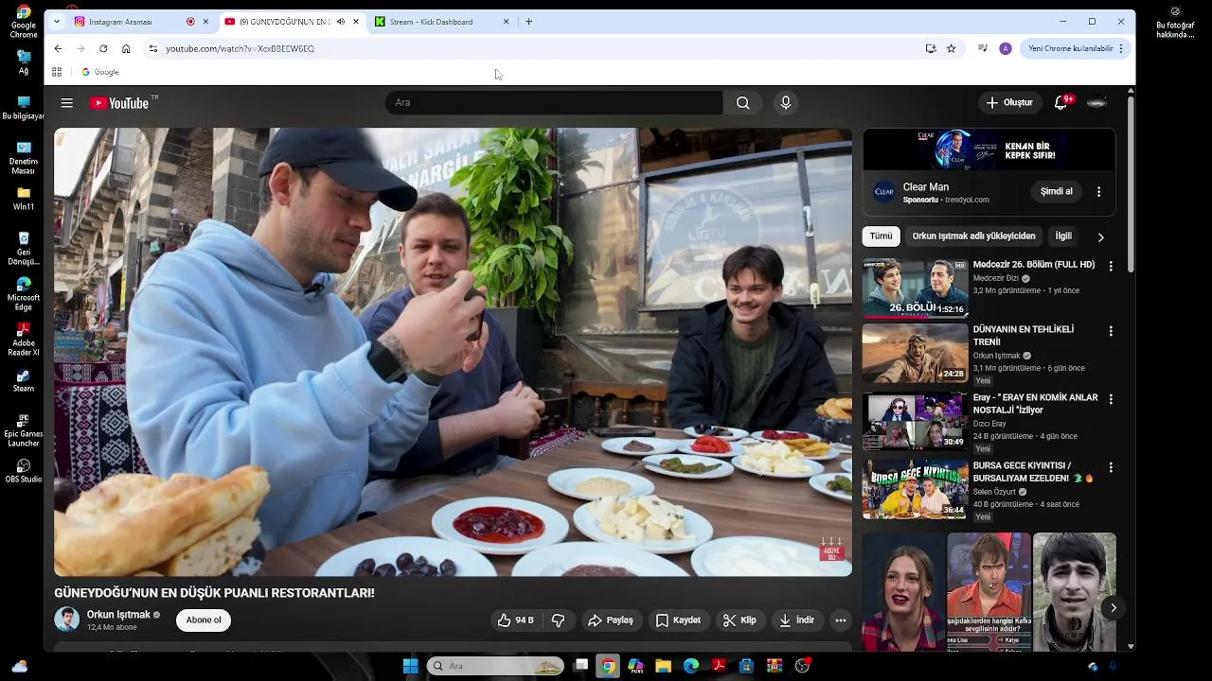Select the Tümü filter chip

point(881,236)
